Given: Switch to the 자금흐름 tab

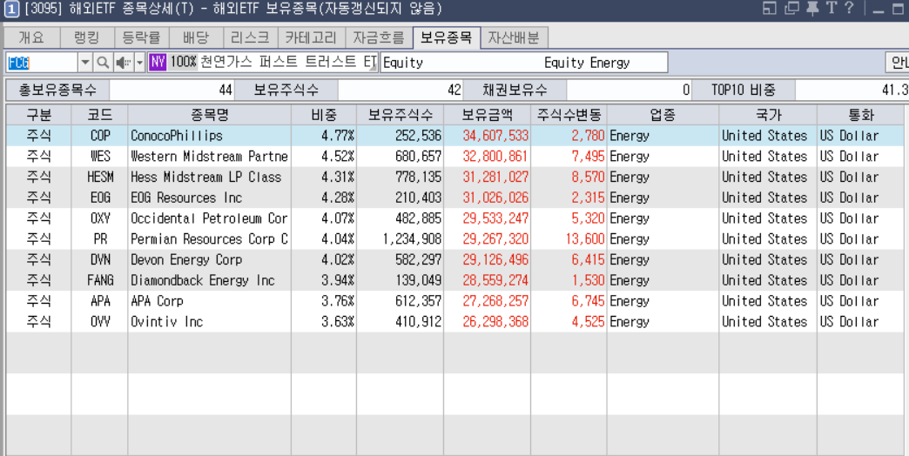Looking at the screenshot, I should [379, 37].
